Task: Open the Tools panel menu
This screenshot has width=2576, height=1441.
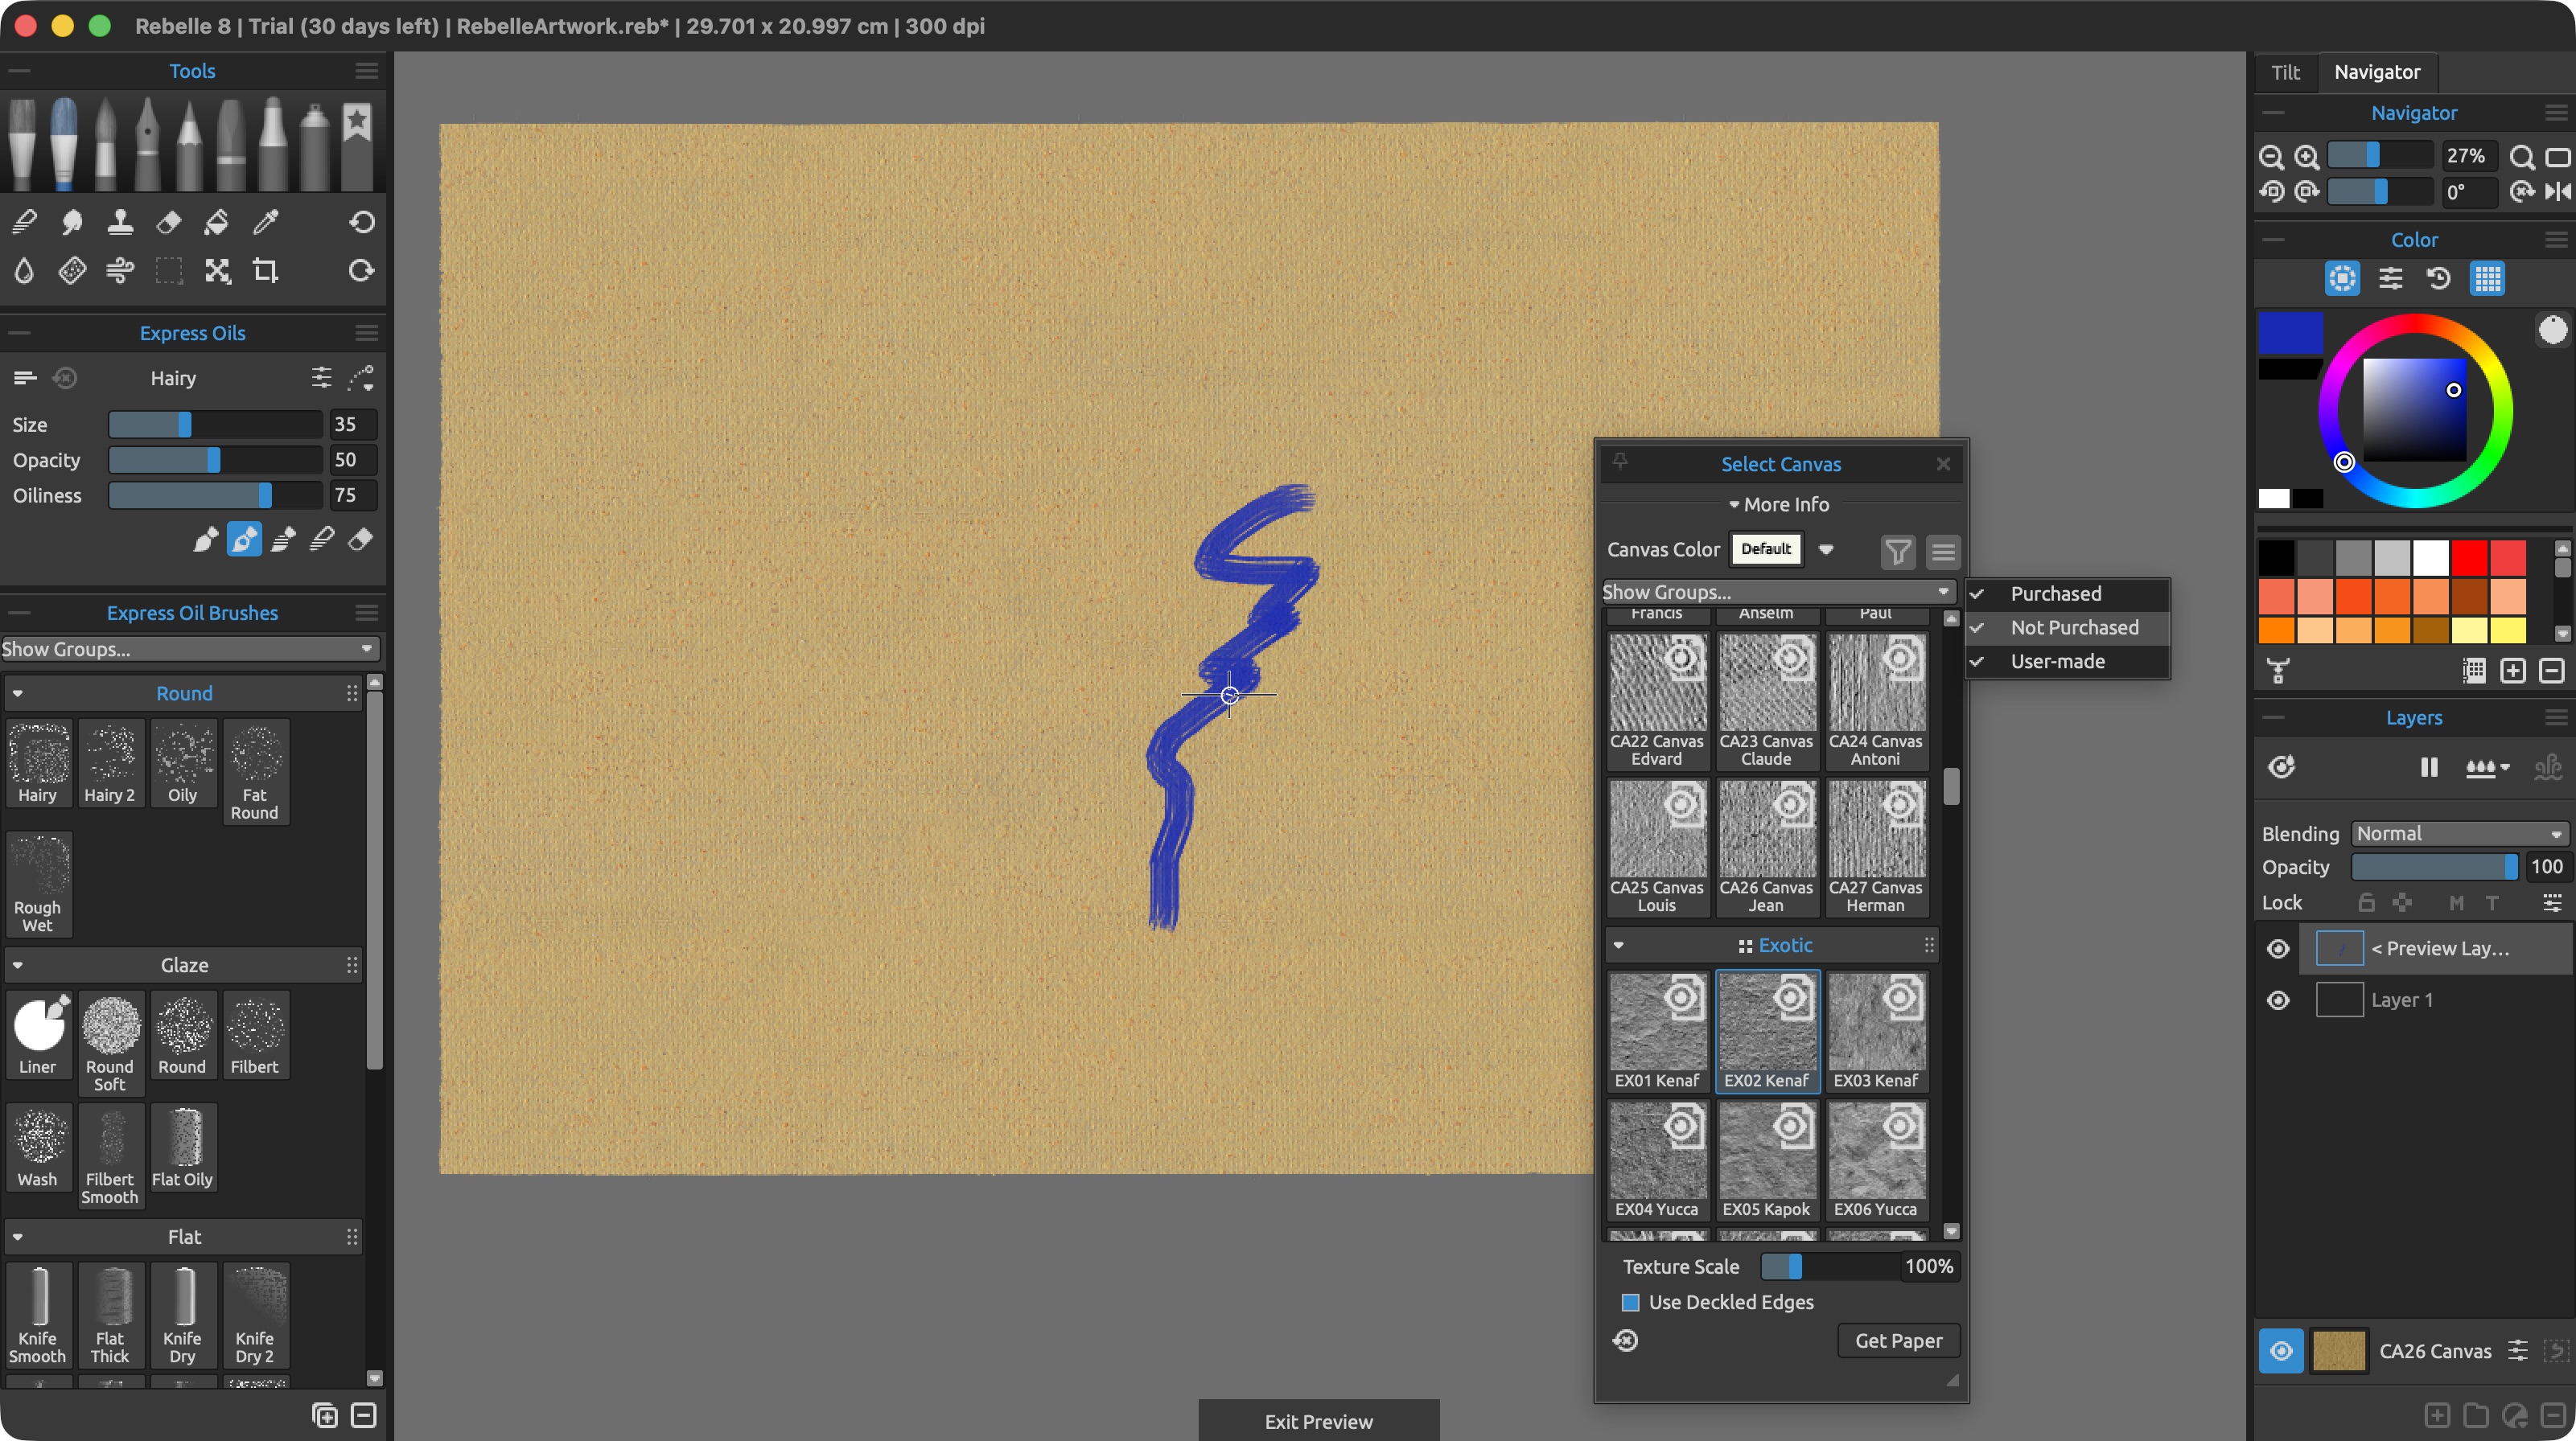Action: (x=366, y=71)
